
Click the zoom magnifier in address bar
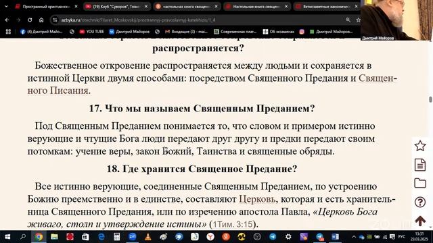click(x=348, y=20)
